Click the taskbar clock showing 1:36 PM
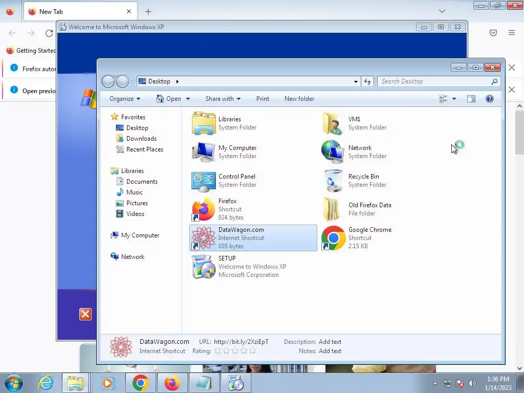524x393 pixels. (x=498, y=383)
